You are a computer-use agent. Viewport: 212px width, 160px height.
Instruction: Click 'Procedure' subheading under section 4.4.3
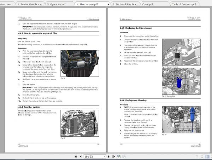[x=23, y=48]
